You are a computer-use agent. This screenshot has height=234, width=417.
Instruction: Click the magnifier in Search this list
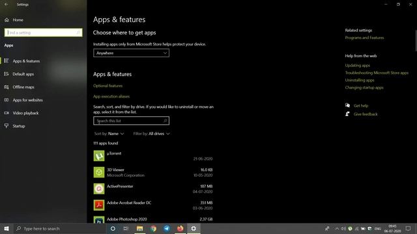tap(165, 121)
